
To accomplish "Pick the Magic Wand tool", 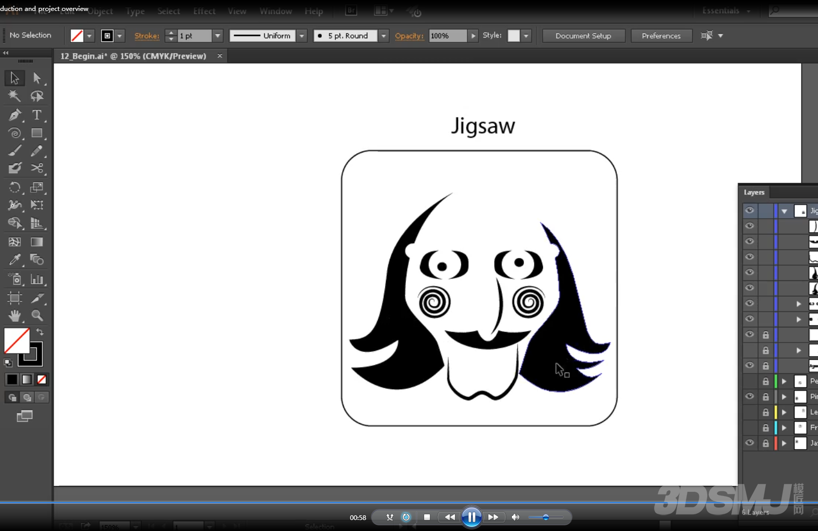I will [15, 96].
